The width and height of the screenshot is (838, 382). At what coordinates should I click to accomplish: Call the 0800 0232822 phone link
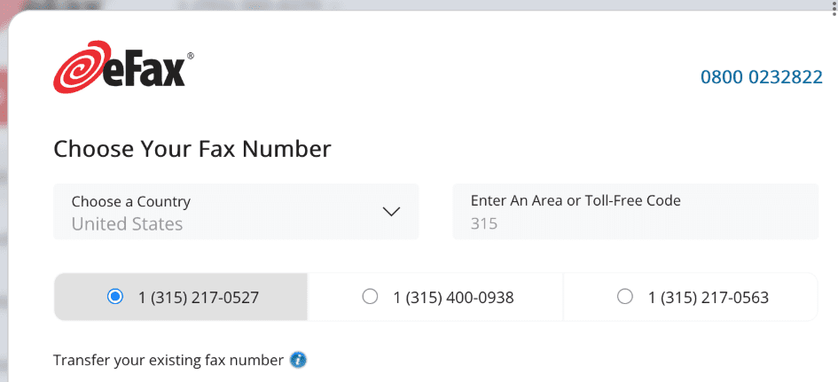tap(761, 77)
